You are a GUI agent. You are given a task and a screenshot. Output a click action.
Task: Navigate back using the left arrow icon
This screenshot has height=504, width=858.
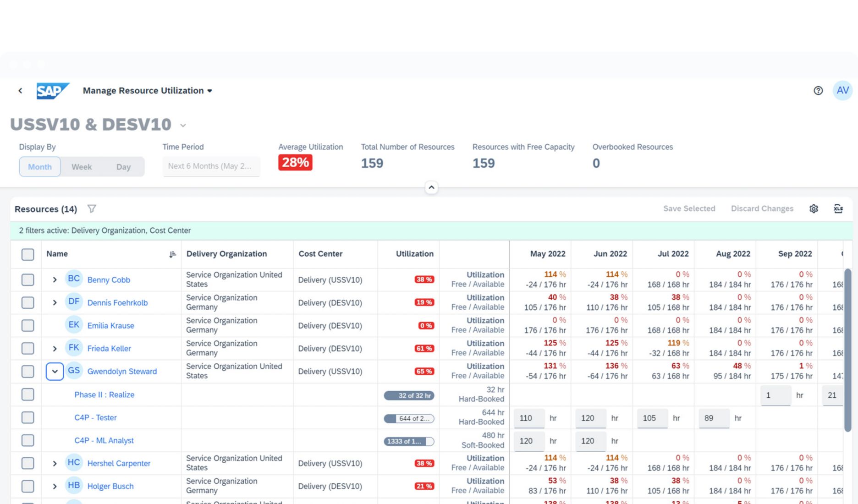(20, 90)
